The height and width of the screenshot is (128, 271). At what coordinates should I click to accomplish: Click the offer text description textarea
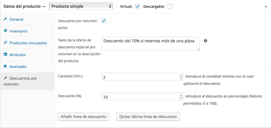150,44
